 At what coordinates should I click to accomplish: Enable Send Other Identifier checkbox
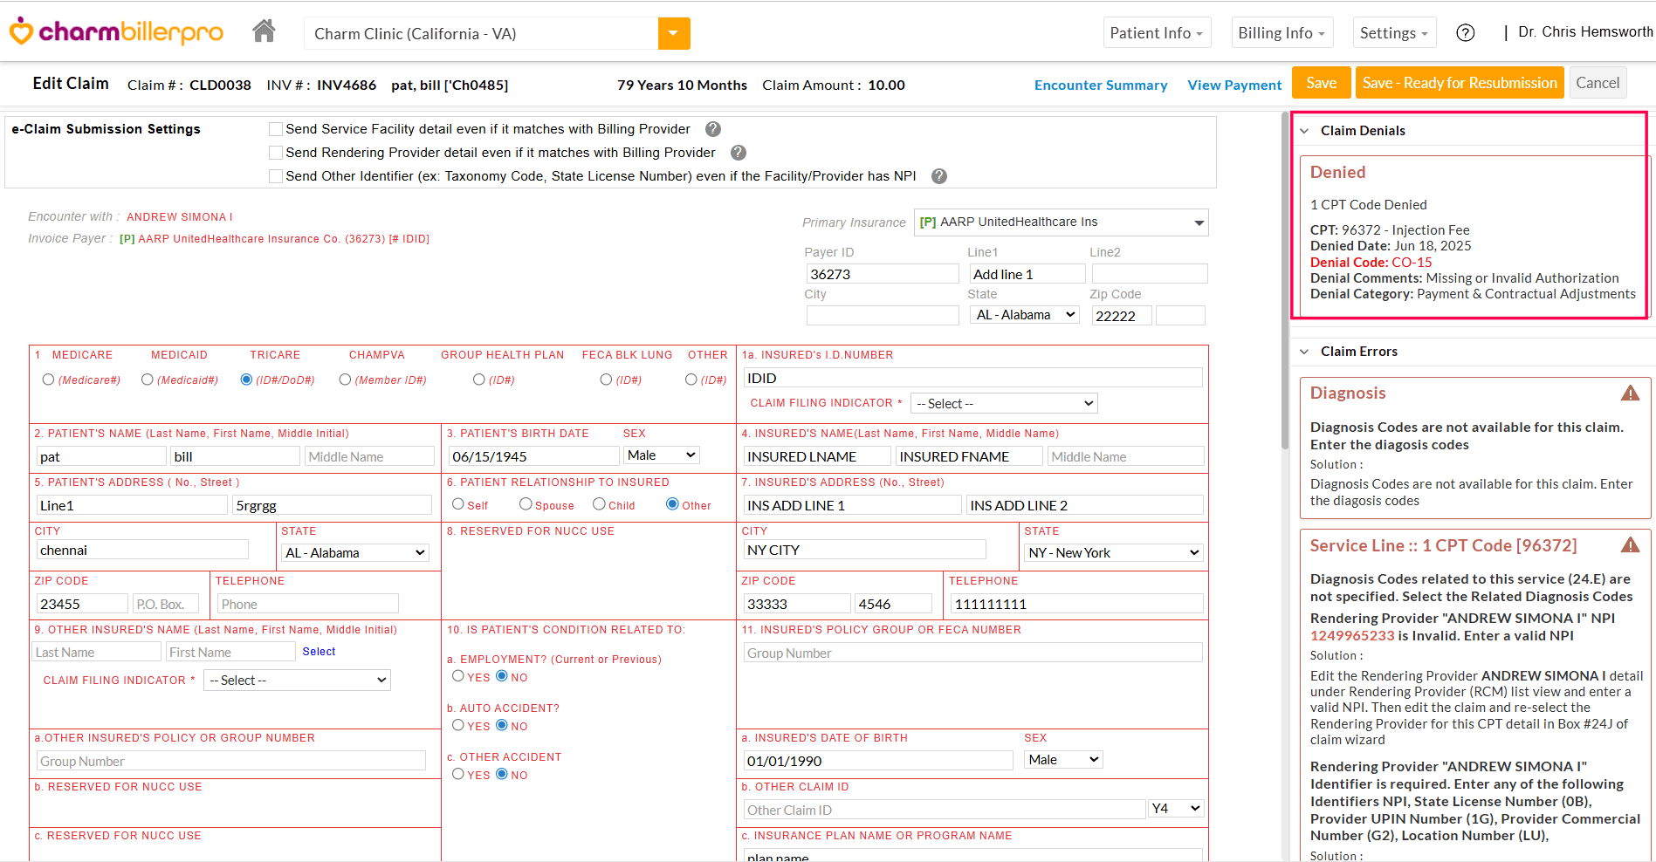(x=276, y=176)
